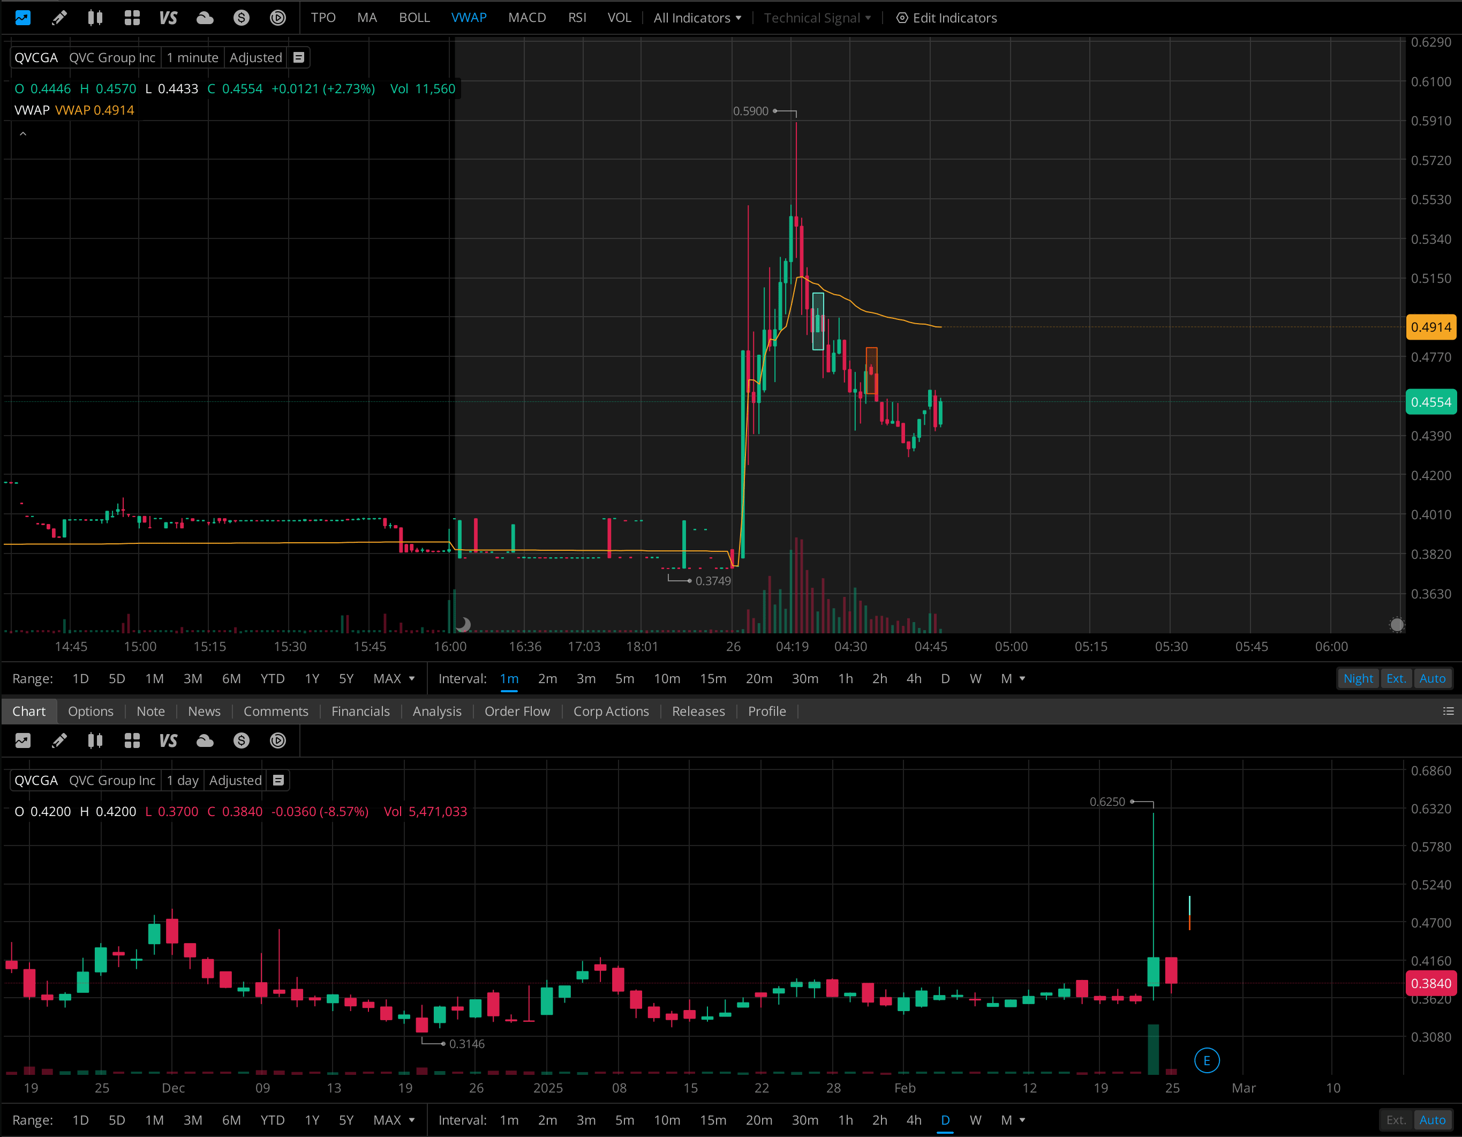Expand the All Indicators dropdown
This screenshot has width=1462, height=1137.
697,18
